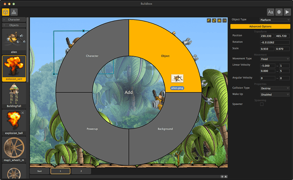
Task: Click the Angular Velocity variance field
Action: coord(284,78)
